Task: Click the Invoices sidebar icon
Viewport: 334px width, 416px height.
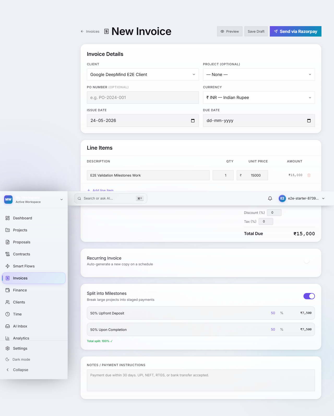Action: pyautogui.click(x=8, y=278)
